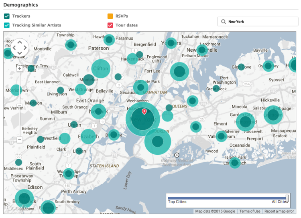
Task: Pan the map down with the arrow control
Action: [20, 53]
